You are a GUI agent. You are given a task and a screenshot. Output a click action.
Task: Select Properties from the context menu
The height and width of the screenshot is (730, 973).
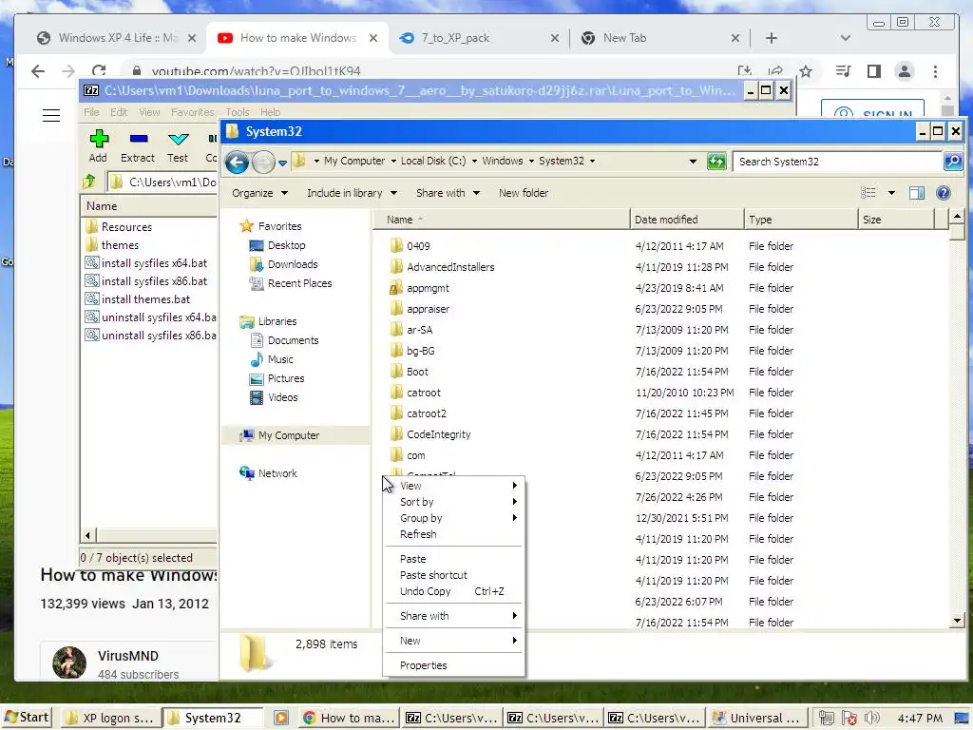click(453, 665)
